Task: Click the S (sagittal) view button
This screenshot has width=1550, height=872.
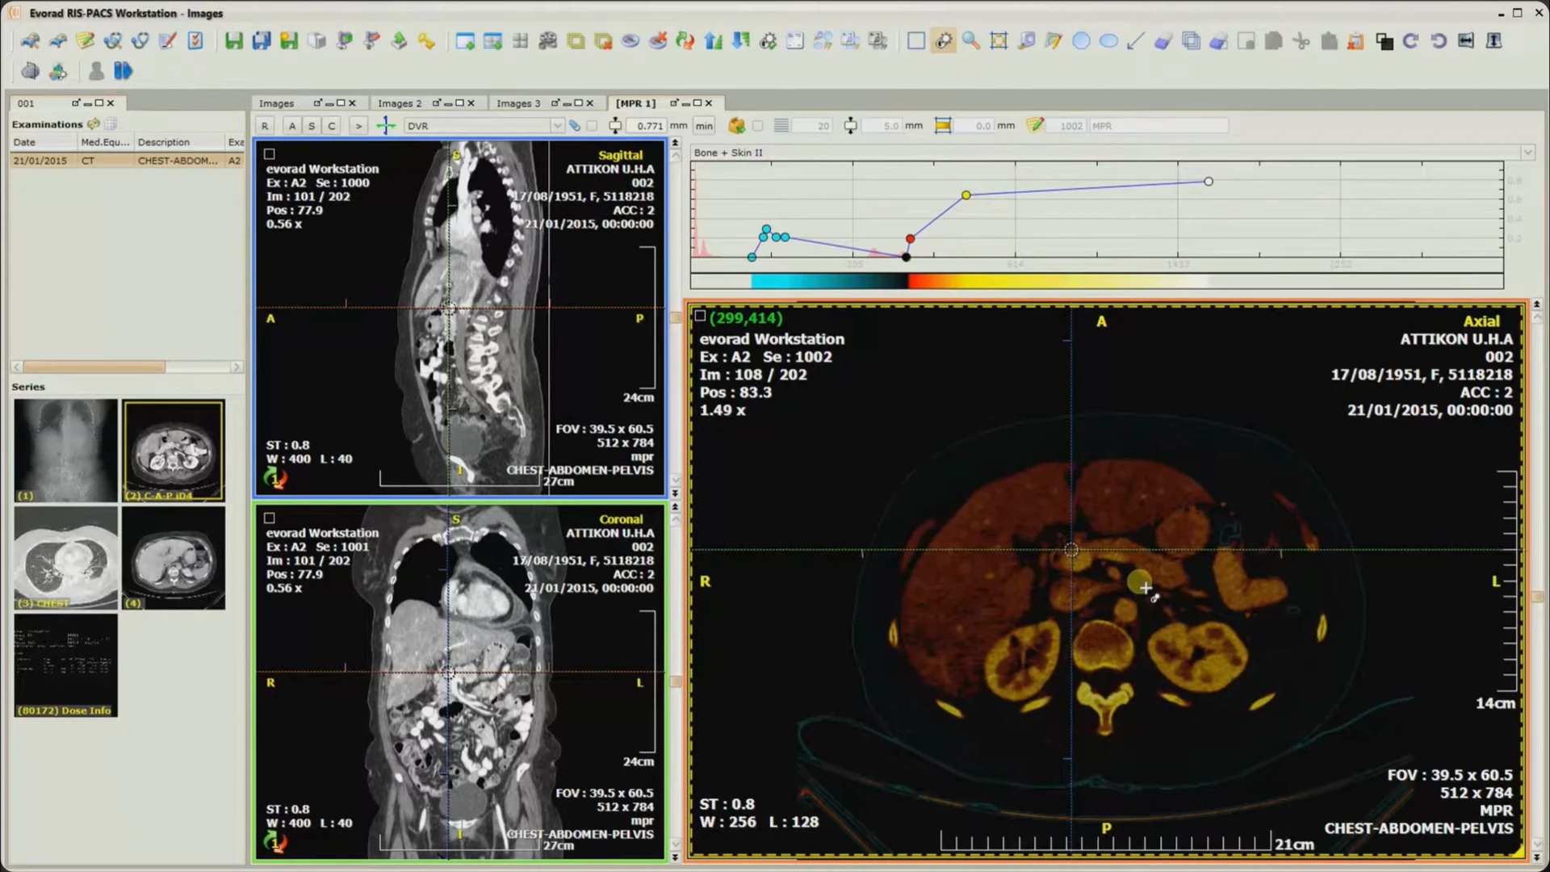Action: coord(312,126)
